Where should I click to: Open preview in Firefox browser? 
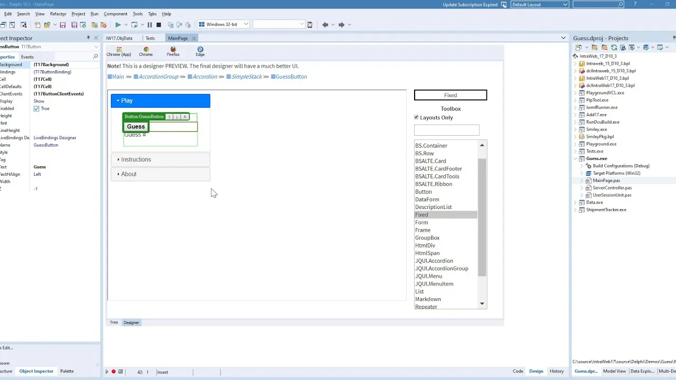tap(173, 51)
